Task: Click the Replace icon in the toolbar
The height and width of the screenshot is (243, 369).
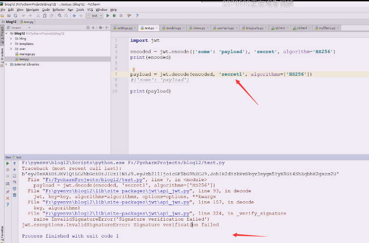Action: click(66, 16)
